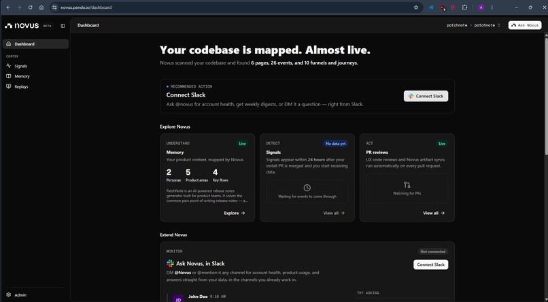Click the 2 Personas stat
This screenshot has height=302, width=548.
173,175
